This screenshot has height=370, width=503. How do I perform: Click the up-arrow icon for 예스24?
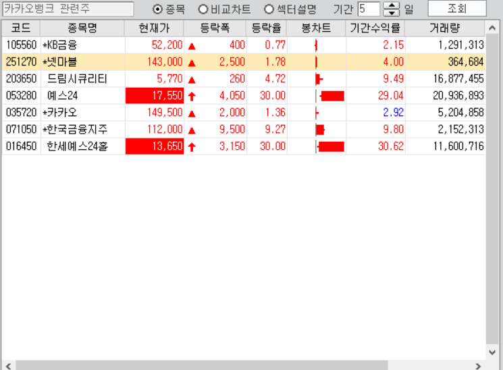[x=192, y=97]
